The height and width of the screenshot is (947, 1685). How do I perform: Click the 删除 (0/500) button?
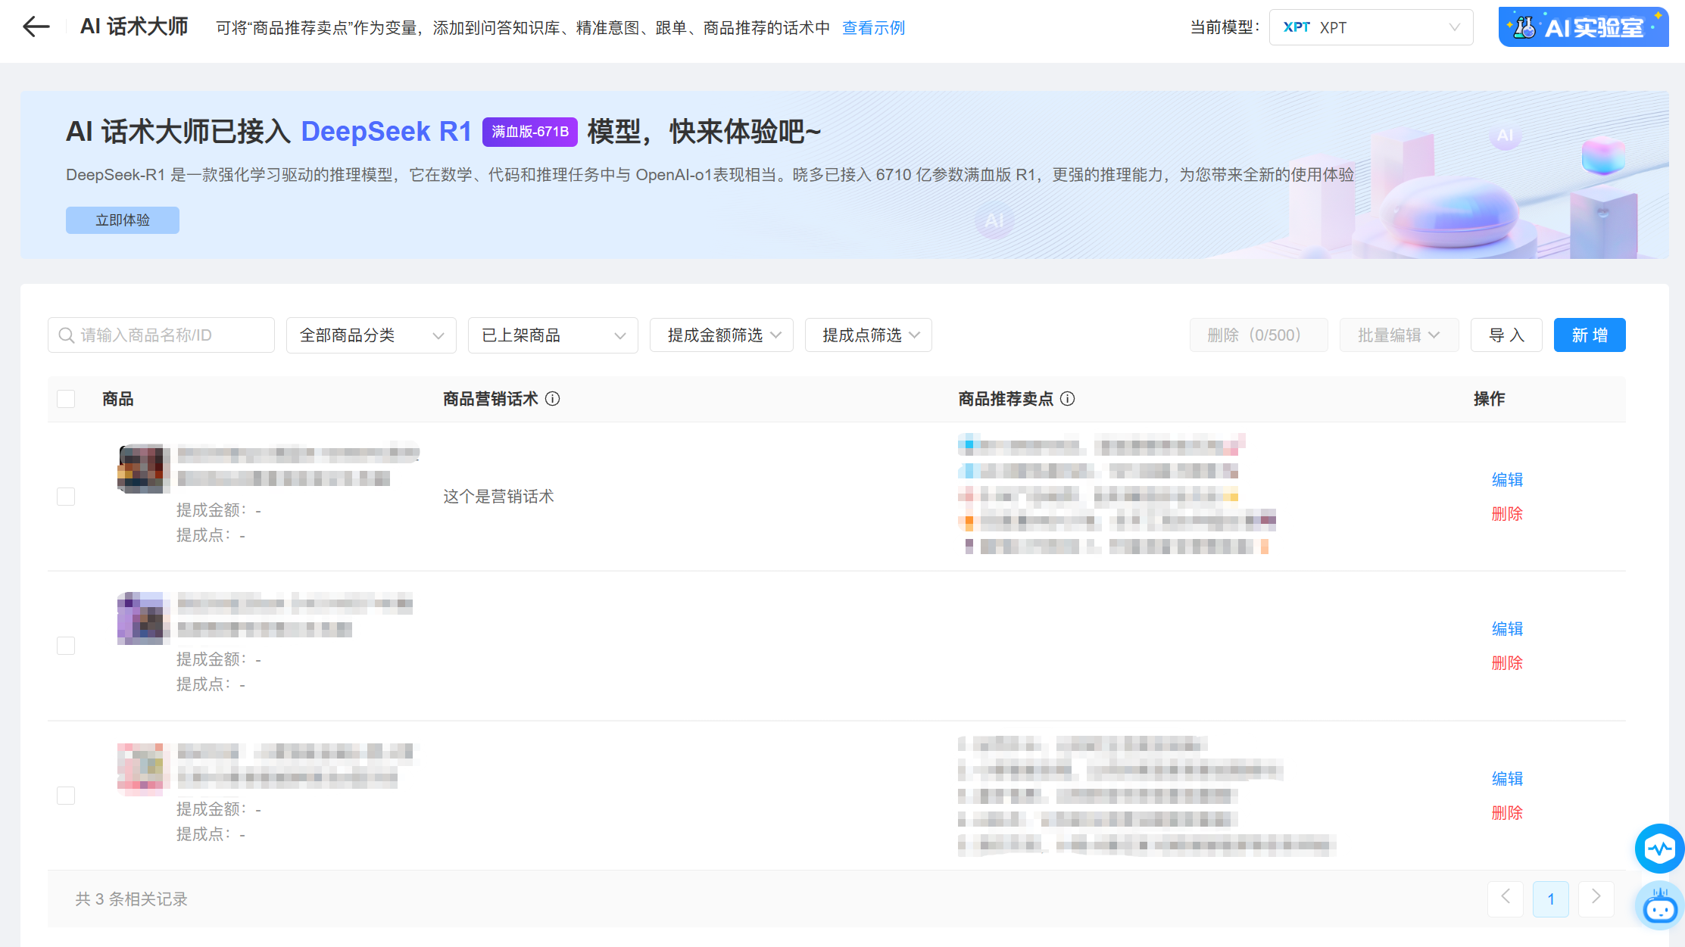[x=1259, y=335]
